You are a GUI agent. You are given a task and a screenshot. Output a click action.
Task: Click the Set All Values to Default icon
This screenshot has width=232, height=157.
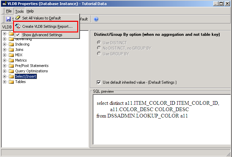[x=18, y=18]
